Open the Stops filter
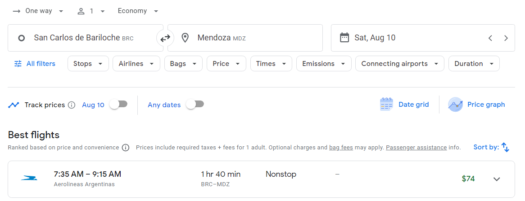 (x=88, y=64)
